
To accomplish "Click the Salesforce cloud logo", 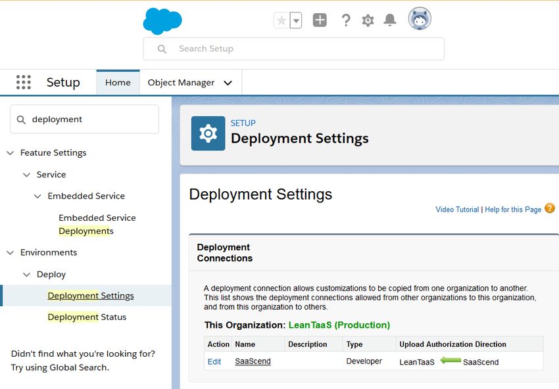I will tap(162, 21).
